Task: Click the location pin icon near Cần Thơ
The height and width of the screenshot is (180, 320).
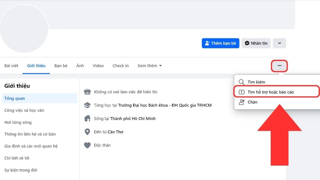Action: coord(87,131)
